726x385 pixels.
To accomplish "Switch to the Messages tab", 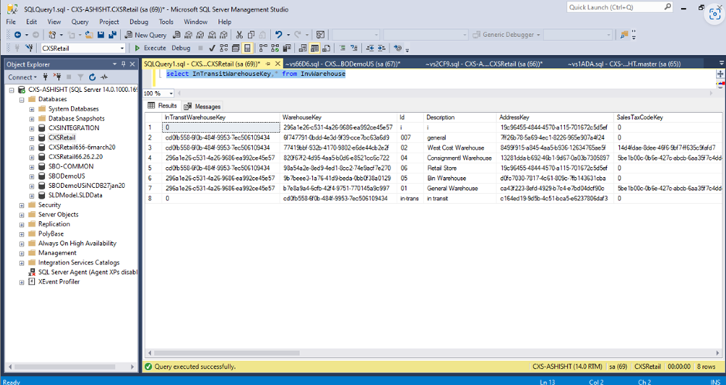I will (203, 107).
